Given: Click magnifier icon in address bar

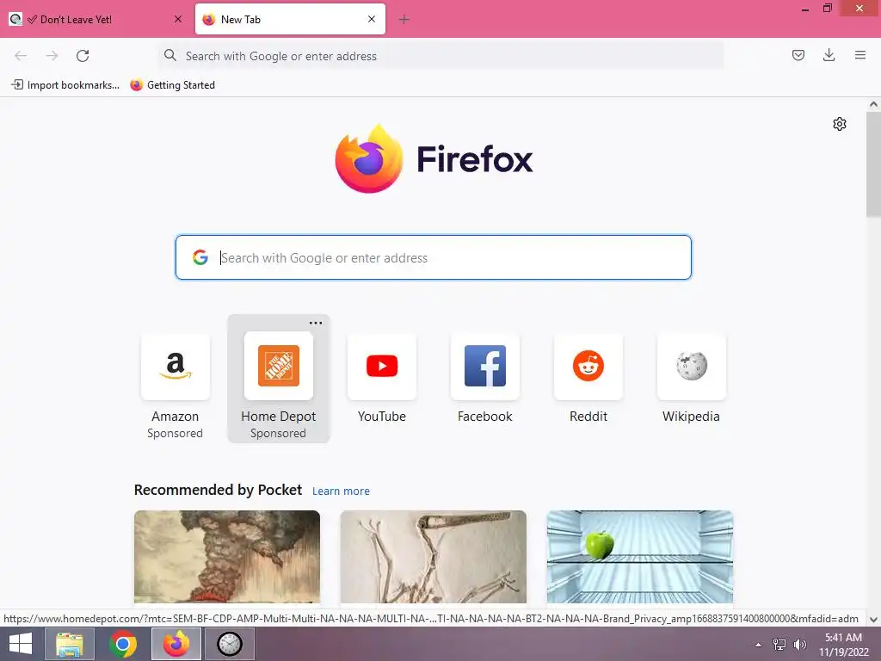Looking at the screenshot, I should [x=169, y=55].
